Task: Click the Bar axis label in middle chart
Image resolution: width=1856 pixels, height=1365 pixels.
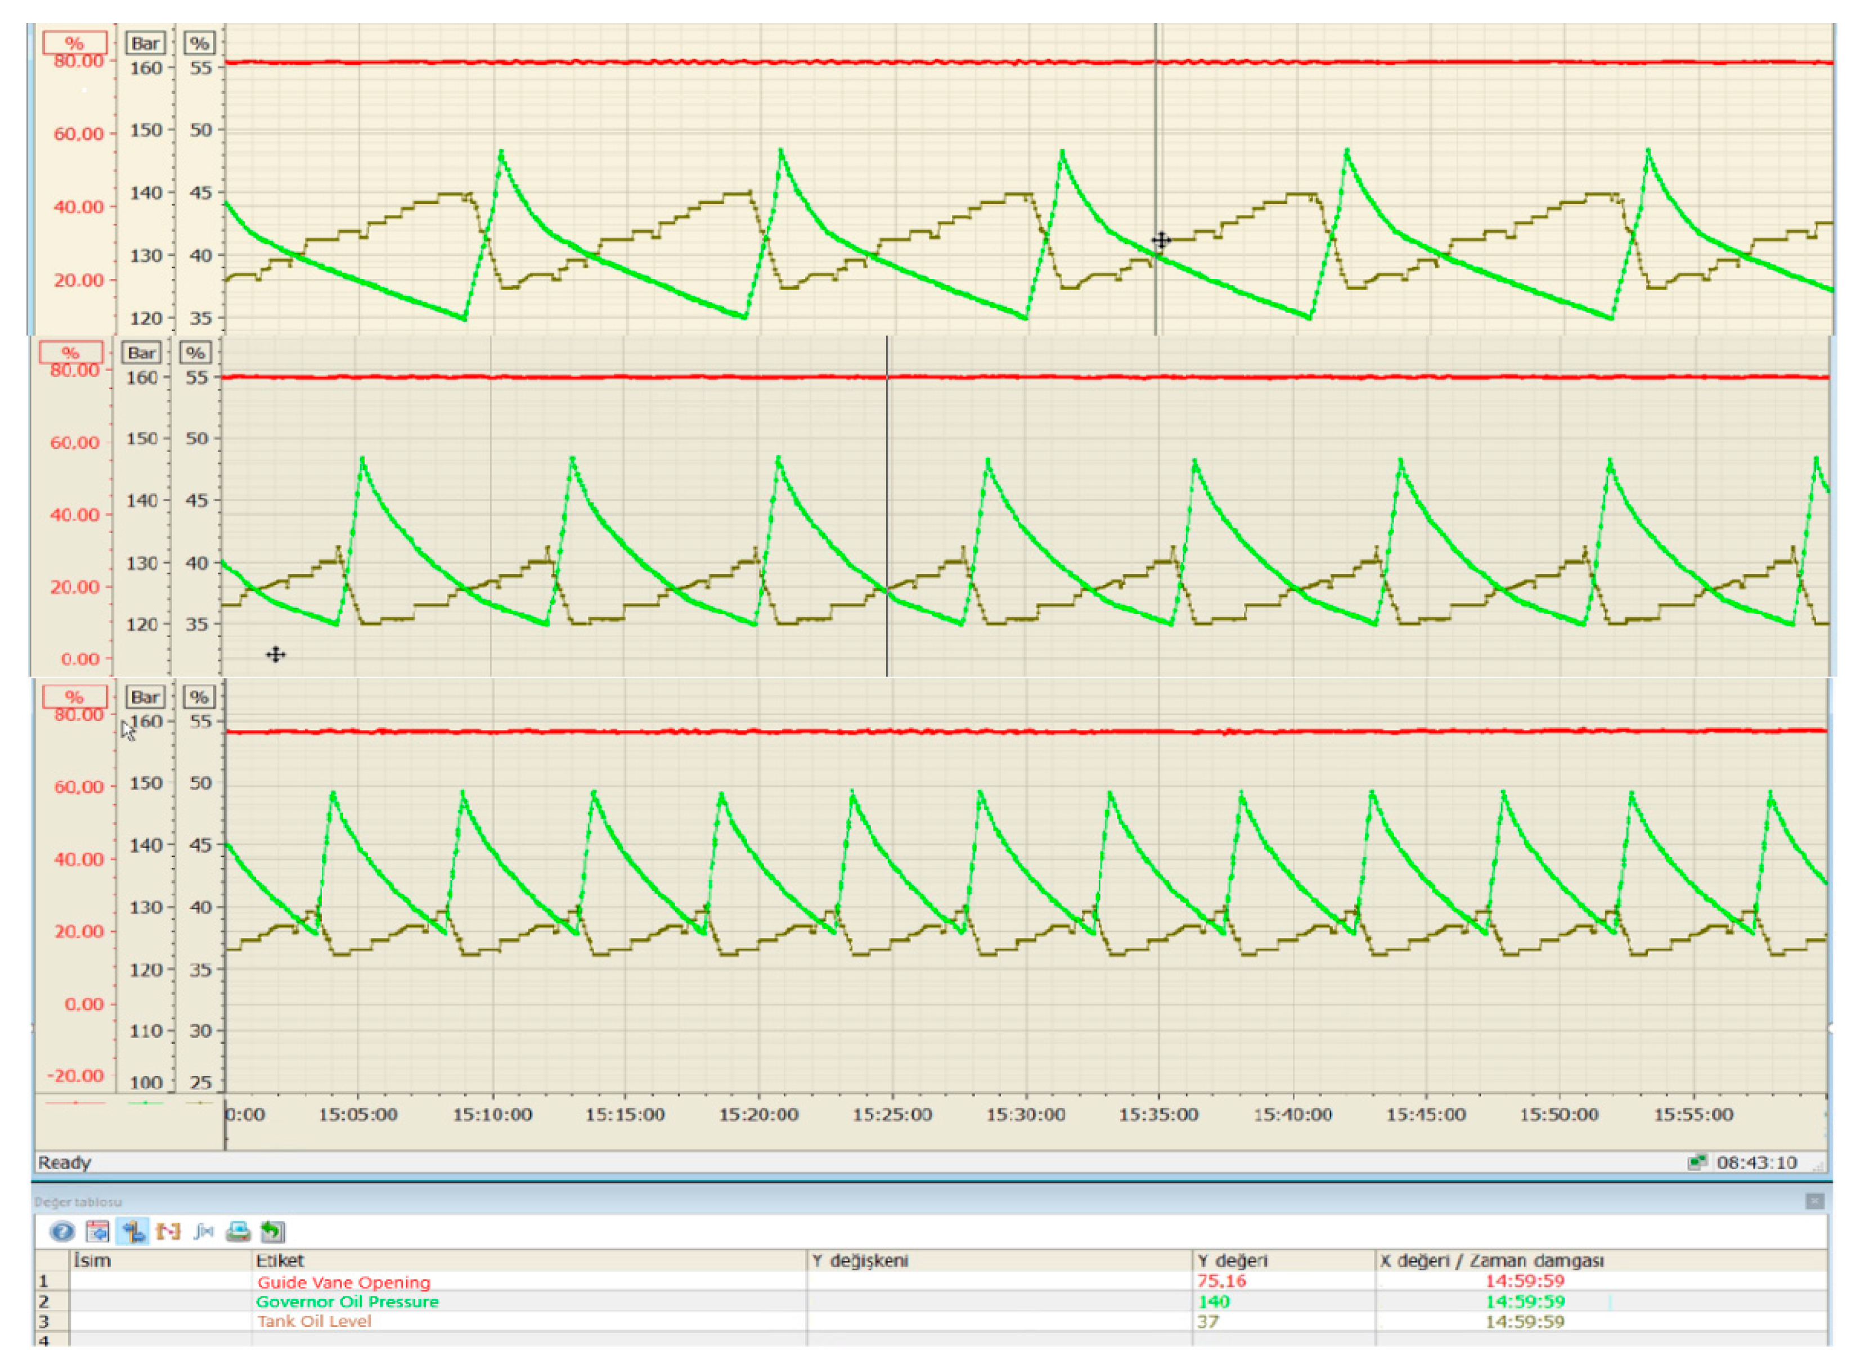Action: tap(141, 353)
